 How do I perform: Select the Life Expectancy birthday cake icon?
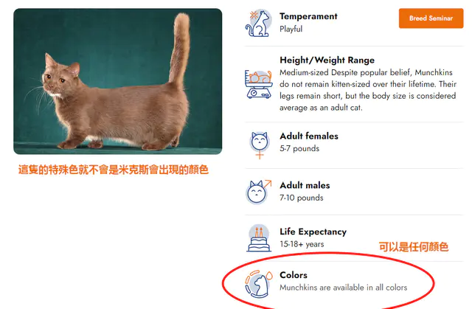(259, 238)
